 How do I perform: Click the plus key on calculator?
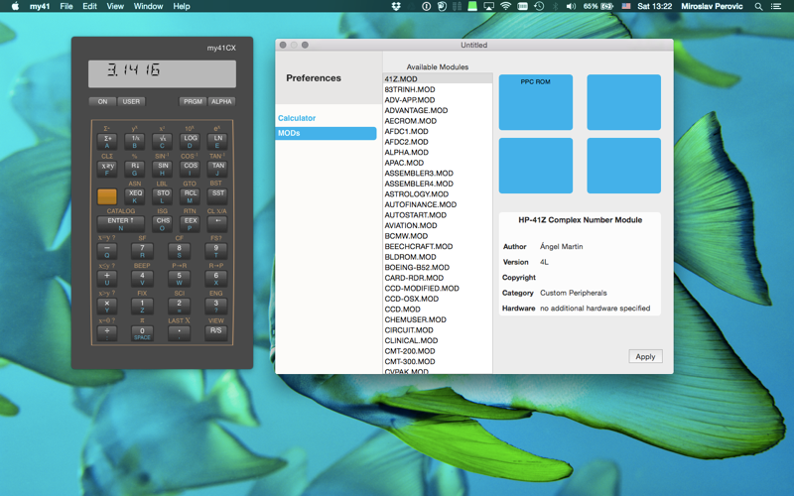107,279
